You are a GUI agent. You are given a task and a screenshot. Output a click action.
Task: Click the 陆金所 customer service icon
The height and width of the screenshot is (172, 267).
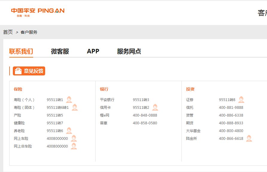pos(249,138)
